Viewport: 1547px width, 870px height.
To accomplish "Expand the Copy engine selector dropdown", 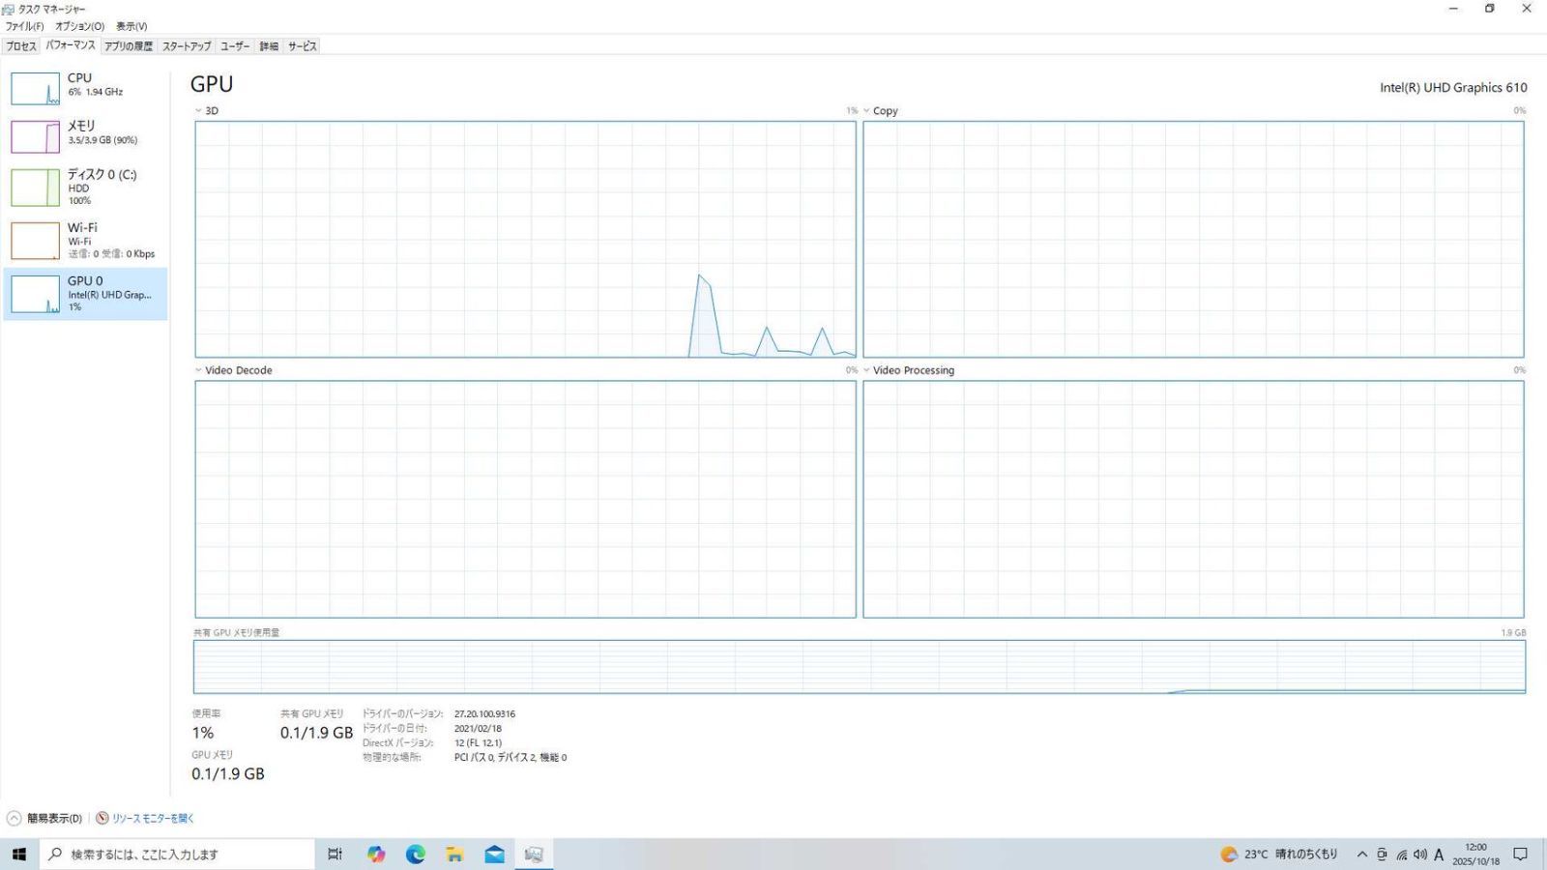I will [x=880, y=111].
